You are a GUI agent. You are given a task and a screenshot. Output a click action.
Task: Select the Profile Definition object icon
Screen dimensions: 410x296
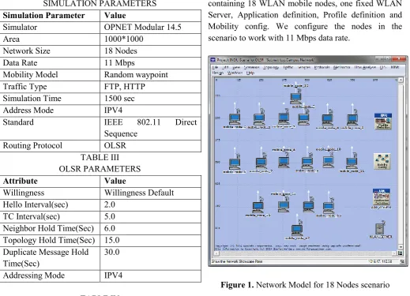tap(383, 121)
